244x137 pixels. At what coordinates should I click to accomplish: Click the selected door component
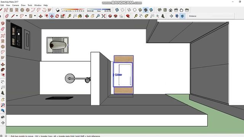click(124, 75)
